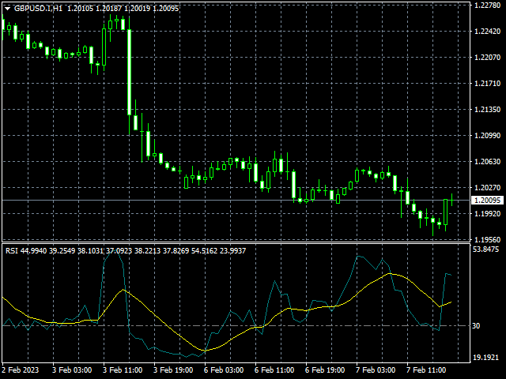
Task: Click the horizontal current price line
Action: pos(236,201)
